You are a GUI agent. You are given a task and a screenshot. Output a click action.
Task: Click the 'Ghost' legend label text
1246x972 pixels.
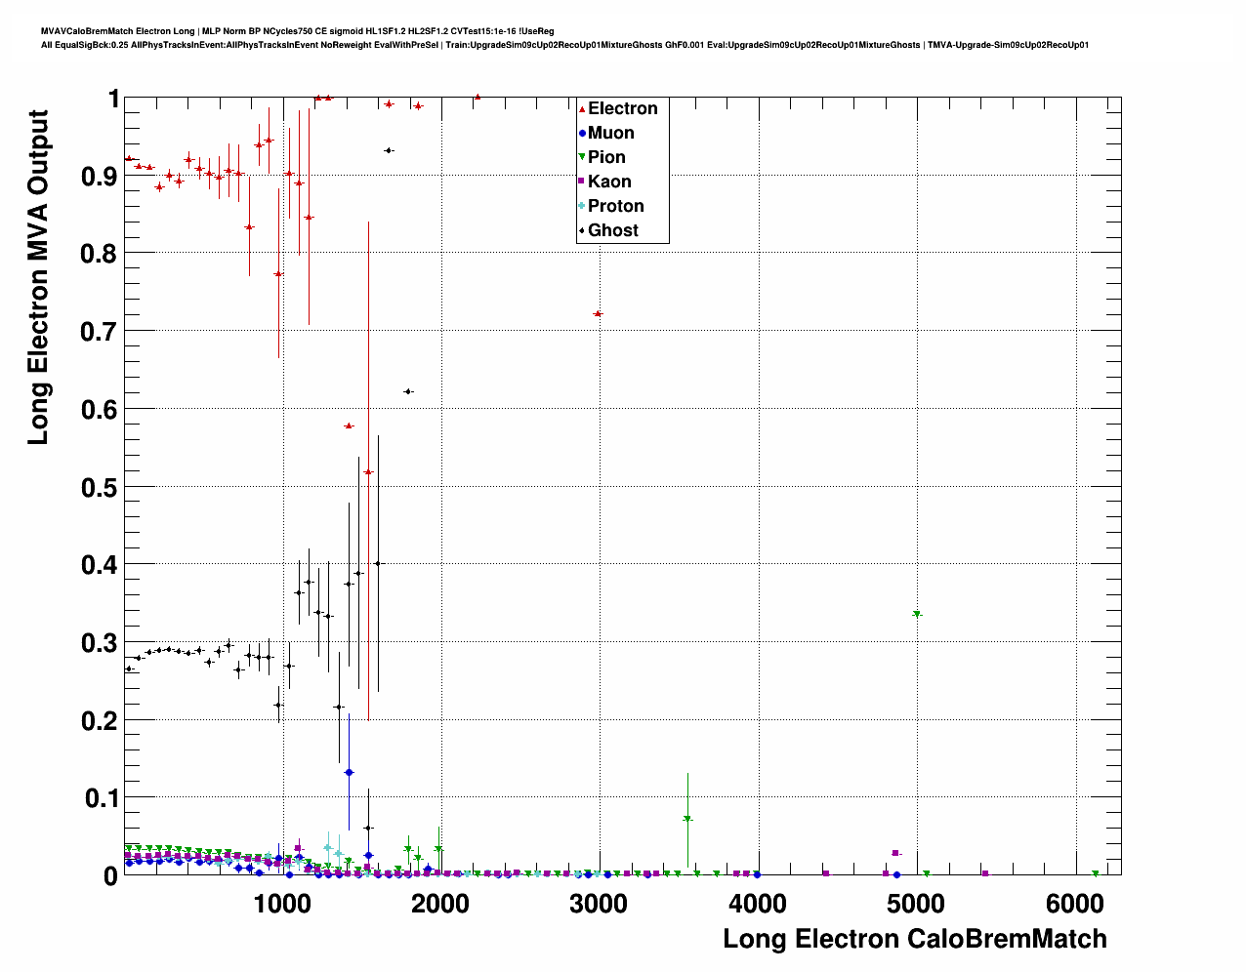[x=612, y=230]
